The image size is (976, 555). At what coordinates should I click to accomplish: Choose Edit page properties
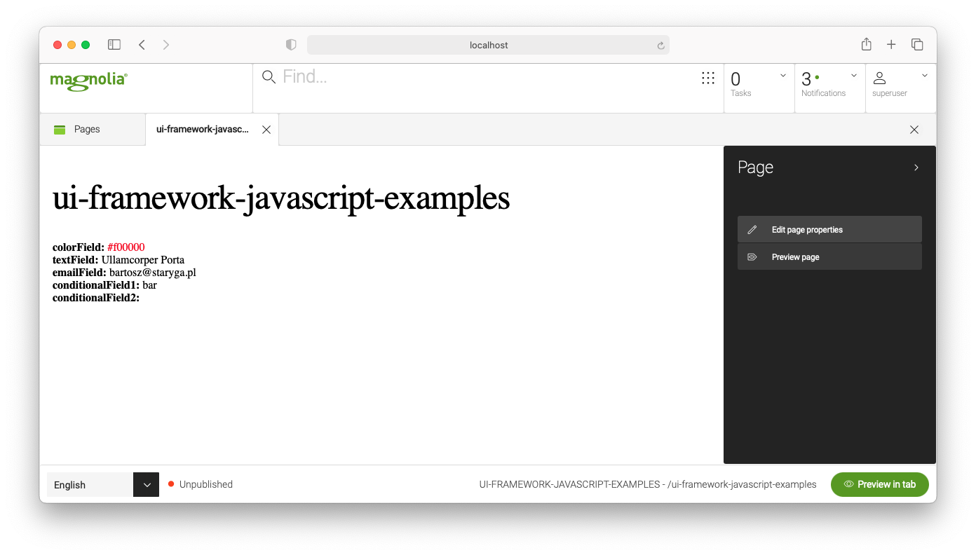pyautogui.click(x=806, y=229)
